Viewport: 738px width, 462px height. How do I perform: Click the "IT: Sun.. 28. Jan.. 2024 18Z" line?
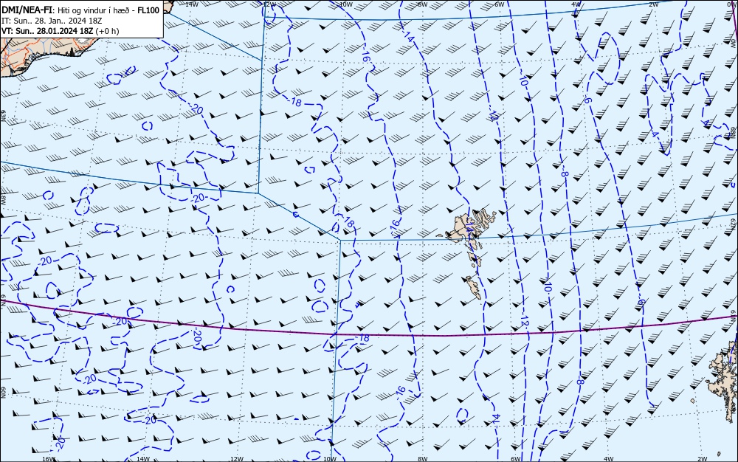(52, 21)
